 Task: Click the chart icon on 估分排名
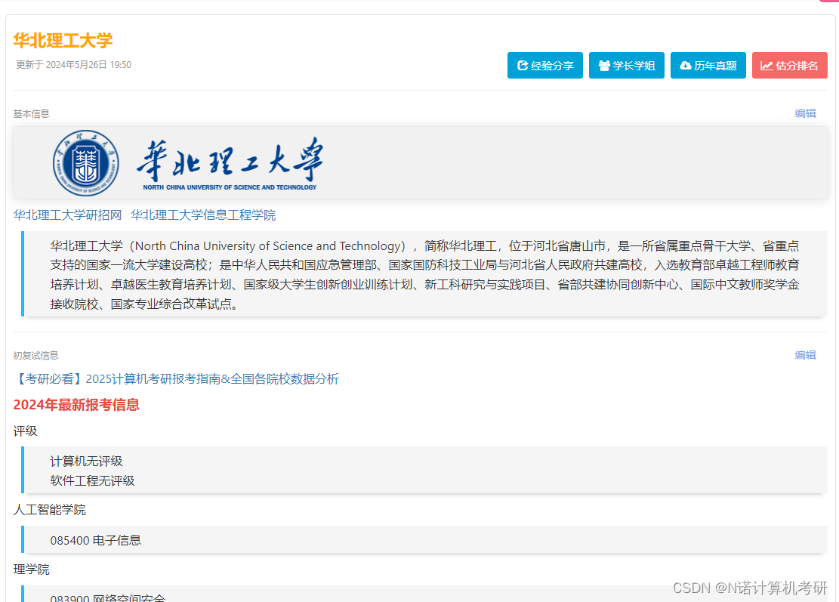tap(767, 65)
